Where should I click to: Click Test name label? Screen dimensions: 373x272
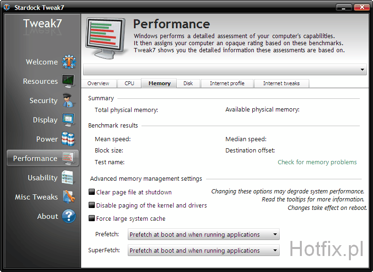[x=110, y=162]
